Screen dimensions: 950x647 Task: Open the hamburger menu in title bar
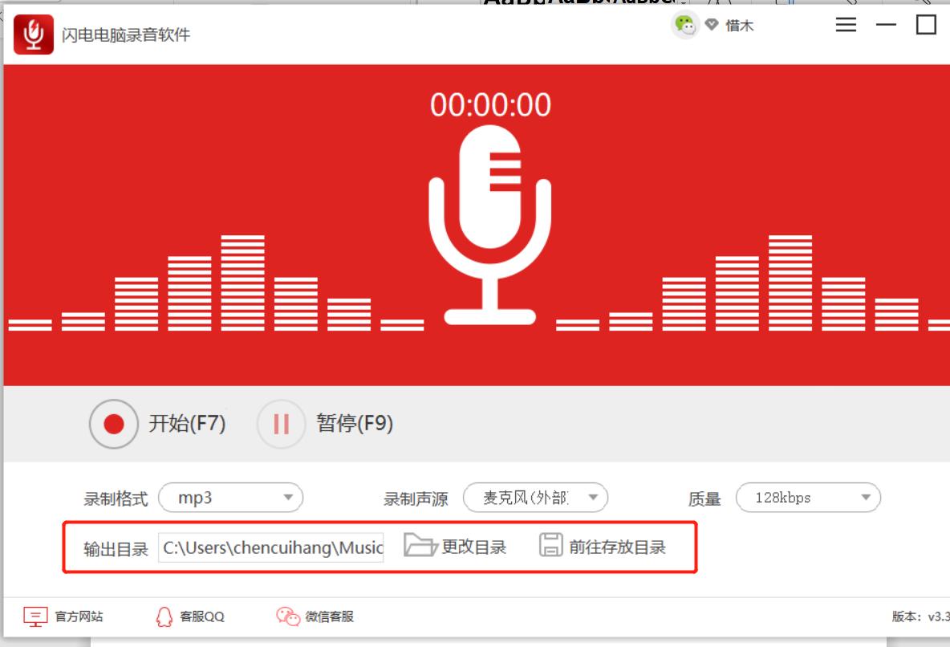click(846, 25)
